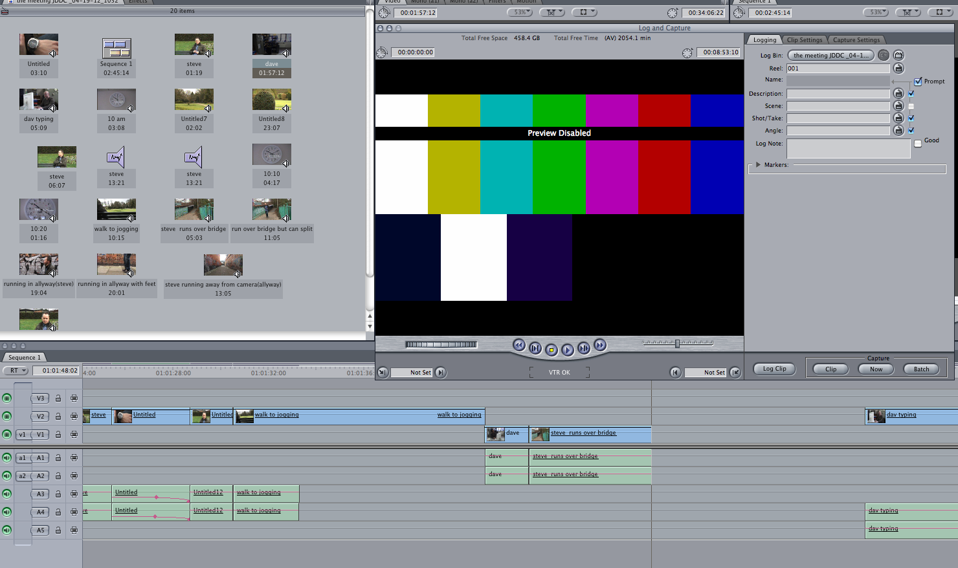The height and width of the screenshot is (568, 958).
Task: Select the dave clip thumbnail in the browser
Action: (x=271, y=44)
